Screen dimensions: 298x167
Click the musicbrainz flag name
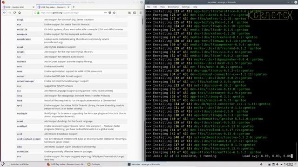tap(24, 39)
